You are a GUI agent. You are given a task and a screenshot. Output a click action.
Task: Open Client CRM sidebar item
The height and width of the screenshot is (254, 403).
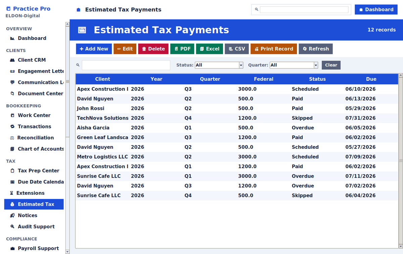(34, 60)
